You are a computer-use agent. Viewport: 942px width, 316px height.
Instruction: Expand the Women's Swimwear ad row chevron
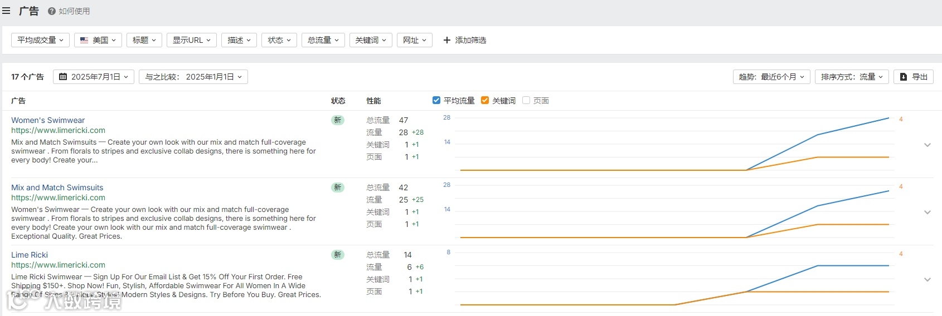pos(928,145)
